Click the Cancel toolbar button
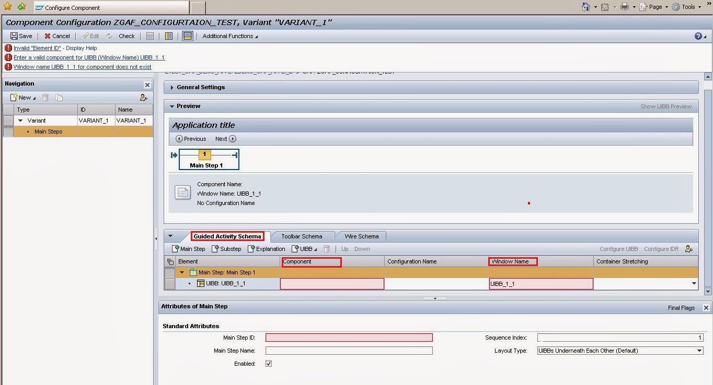 click(x=57, y=36)
